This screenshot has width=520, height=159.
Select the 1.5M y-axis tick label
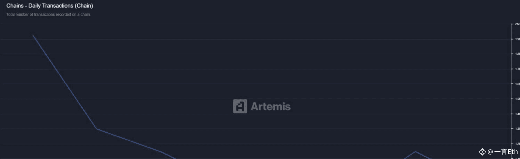pos(517,99)
